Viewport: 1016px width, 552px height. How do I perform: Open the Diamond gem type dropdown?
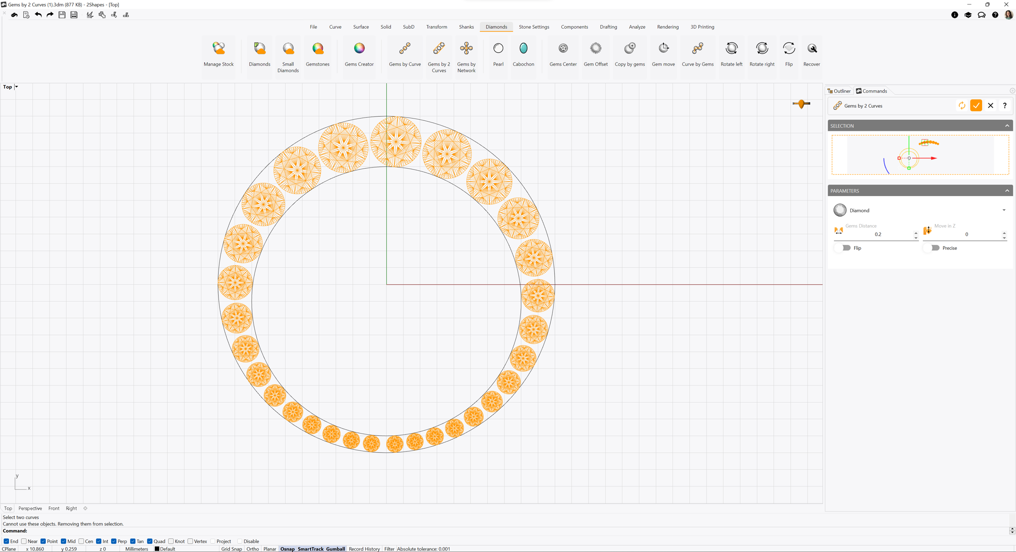click(x=1004, y=211)
